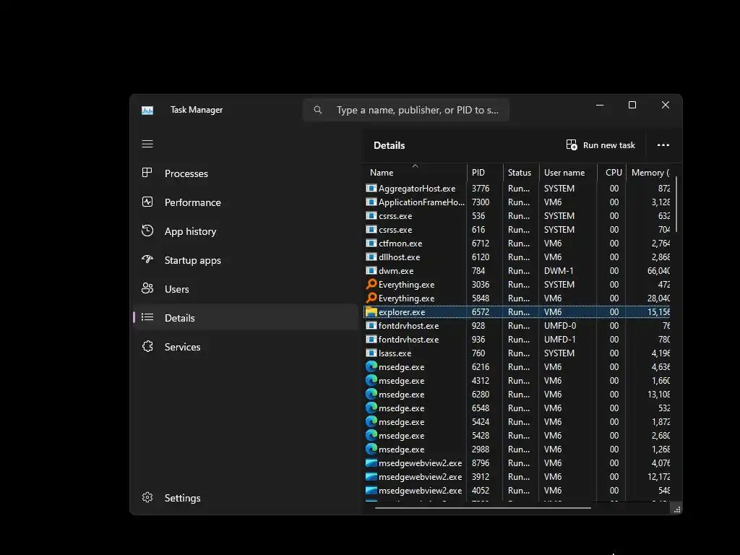740x555 pixels.
Task: Click the Run new task icon
Action: [x=572, y=145]
